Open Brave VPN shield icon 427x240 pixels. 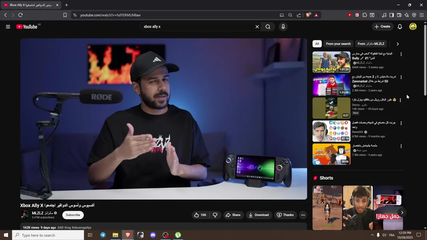click(414, 15)
